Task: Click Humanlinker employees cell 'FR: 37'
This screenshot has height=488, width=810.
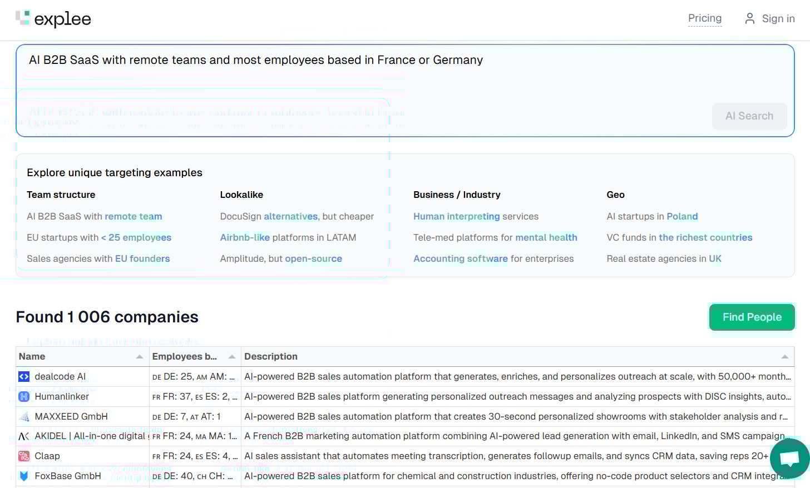Action: (x=195, y=396)
